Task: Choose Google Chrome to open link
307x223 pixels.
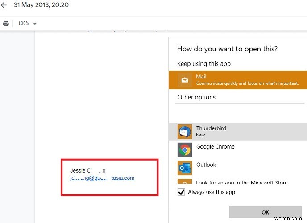Action: (x=238, y=150)
